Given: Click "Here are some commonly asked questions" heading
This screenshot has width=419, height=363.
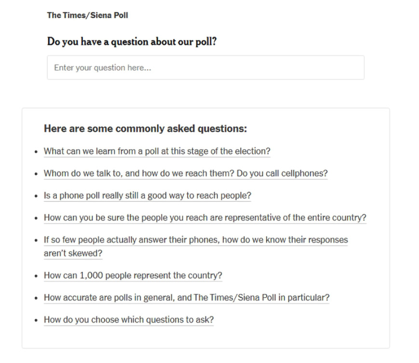Looking at the screenshot, I should coord(145,129).
